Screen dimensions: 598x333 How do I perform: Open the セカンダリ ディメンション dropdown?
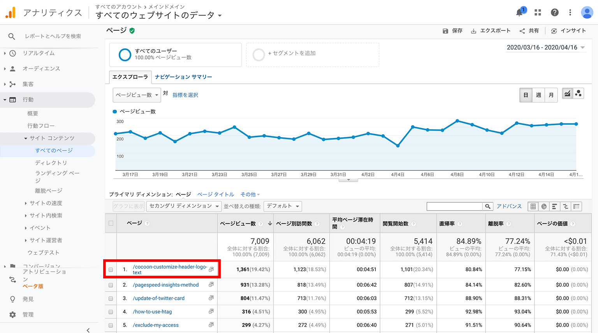pyautogui.click(x=184, y=206)
